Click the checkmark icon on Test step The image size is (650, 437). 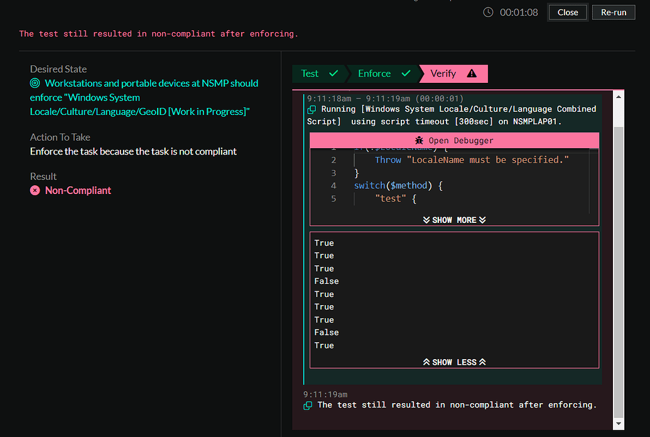pos(333,74)
